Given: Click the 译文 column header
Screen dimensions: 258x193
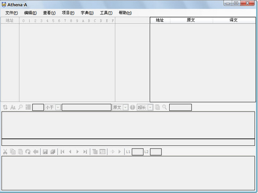Looking at the screenshot, I should 234,20.
